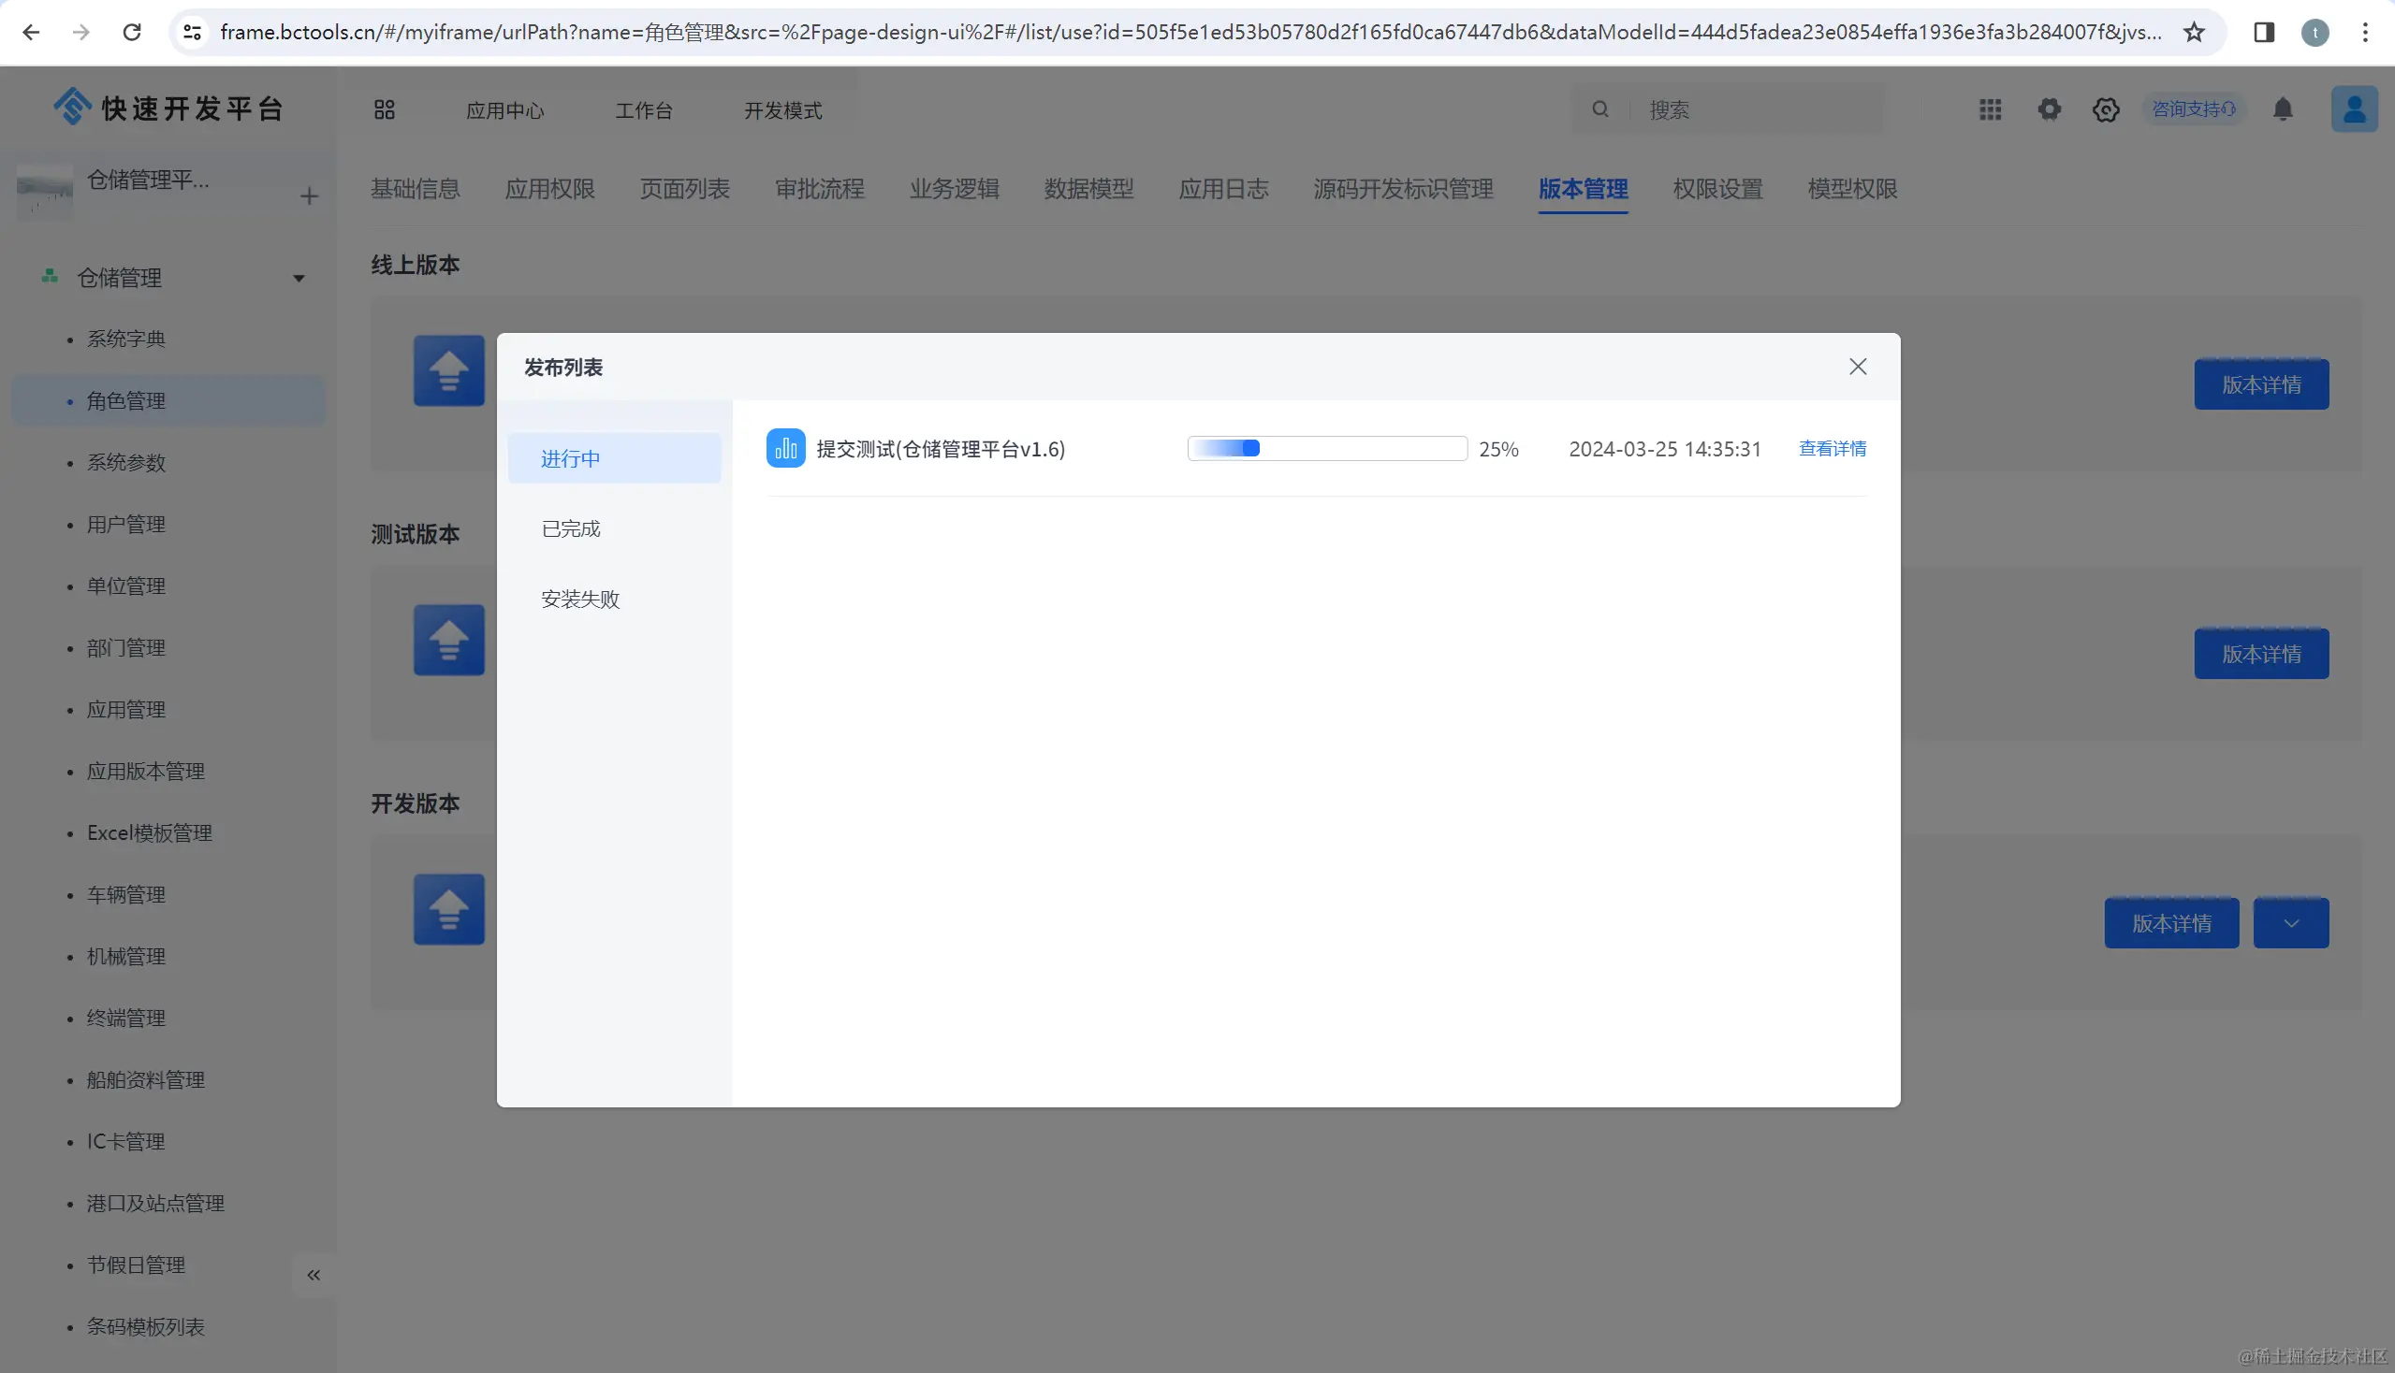Click the 25% progress bar
The width and height of the screenshot is (2395, 1373).
click(x=1327, y=449)
